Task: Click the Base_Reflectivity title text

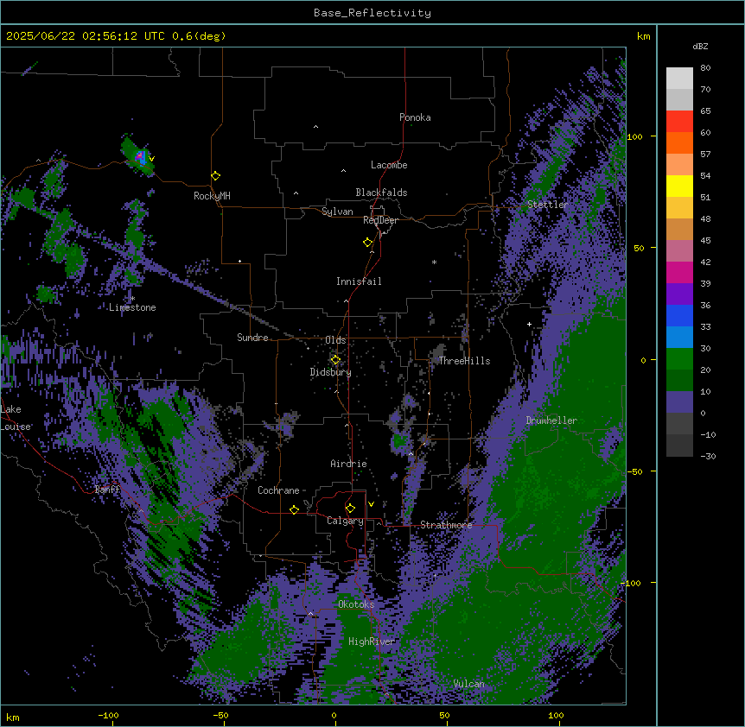Action: tap(372, 13)
